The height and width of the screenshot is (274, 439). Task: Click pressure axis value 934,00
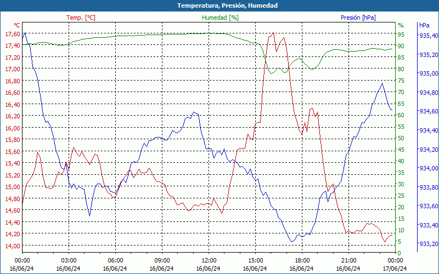pos(428,168)
